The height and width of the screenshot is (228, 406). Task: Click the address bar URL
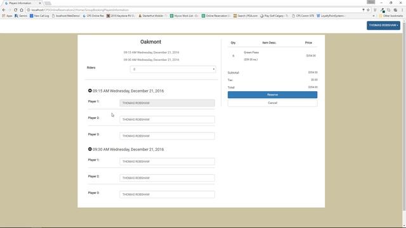80,10
